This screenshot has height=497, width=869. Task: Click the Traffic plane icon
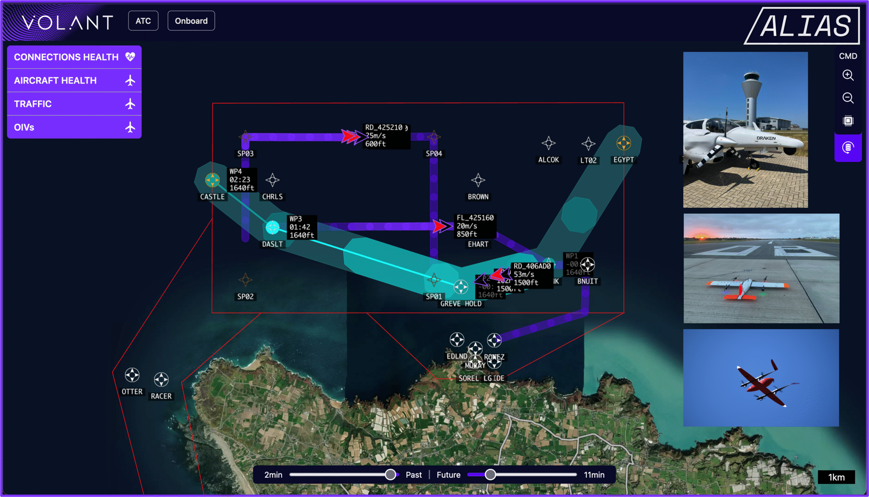pyautogui.click(x=130, y=104)
